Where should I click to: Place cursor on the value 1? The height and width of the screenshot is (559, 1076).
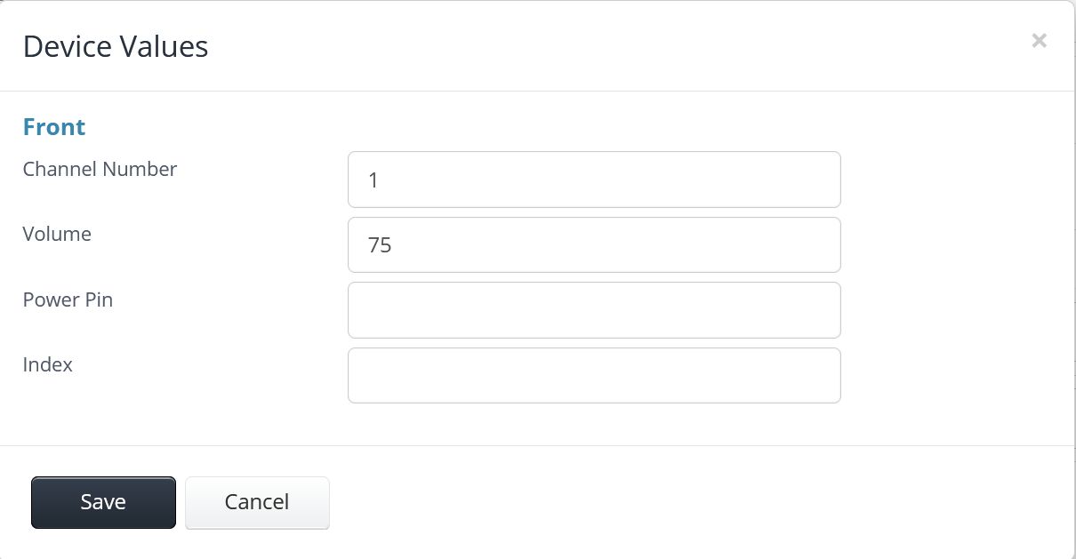coord(373,180)
